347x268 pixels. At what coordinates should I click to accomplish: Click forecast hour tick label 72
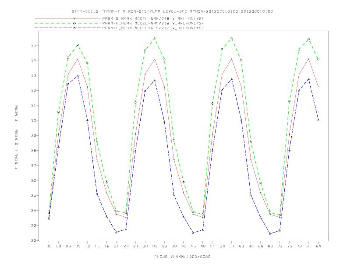point(280,246)
